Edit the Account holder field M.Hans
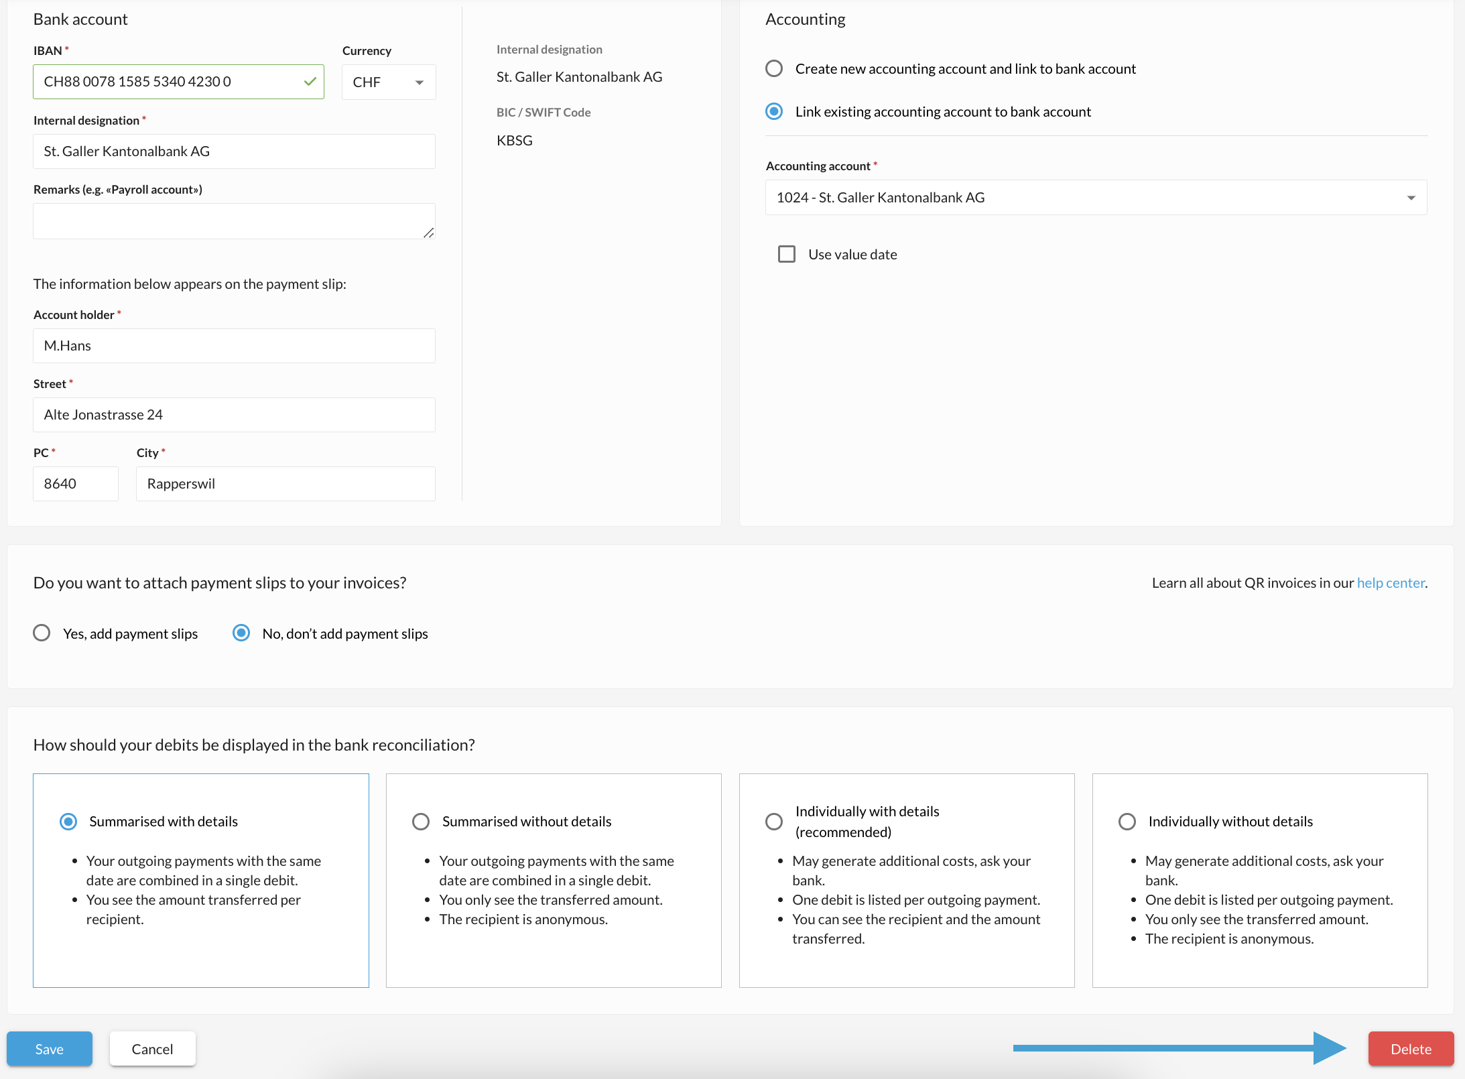 tap(234, 346)
